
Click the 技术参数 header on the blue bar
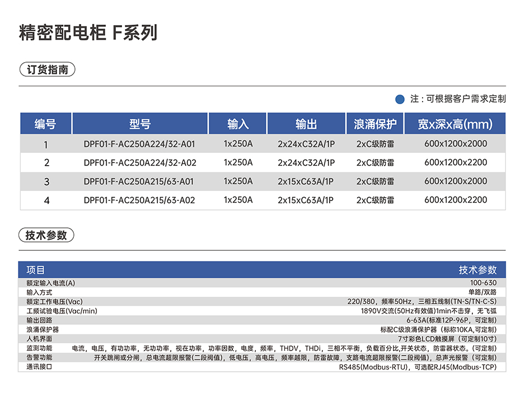tap(477, 270)
